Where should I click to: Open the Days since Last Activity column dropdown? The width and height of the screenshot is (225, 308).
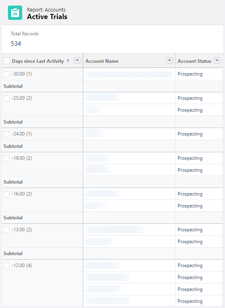coord(77,60)
